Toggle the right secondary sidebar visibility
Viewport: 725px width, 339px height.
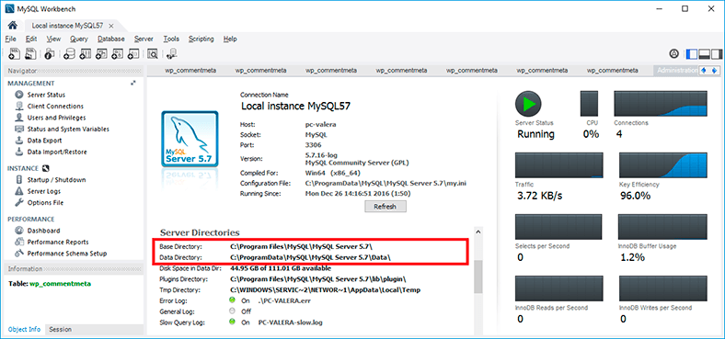click(x=717, y=54)
